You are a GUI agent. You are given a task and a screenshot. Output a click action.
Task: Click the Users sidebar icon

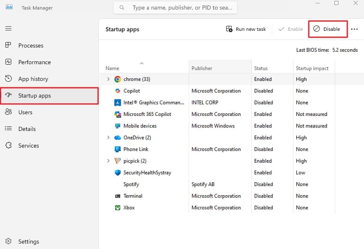[x=9, y=112]
